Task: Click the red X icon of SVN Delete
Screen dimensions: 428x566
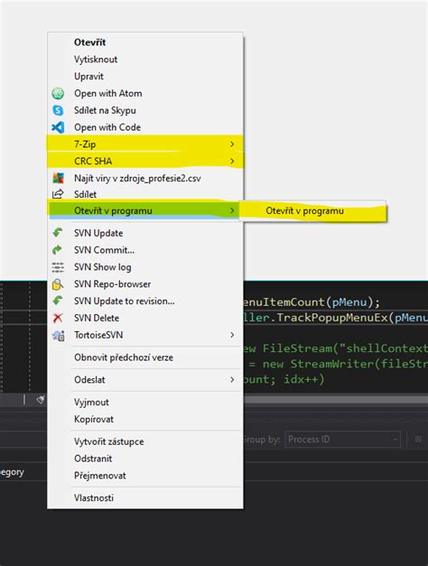Action: (58, 318)
